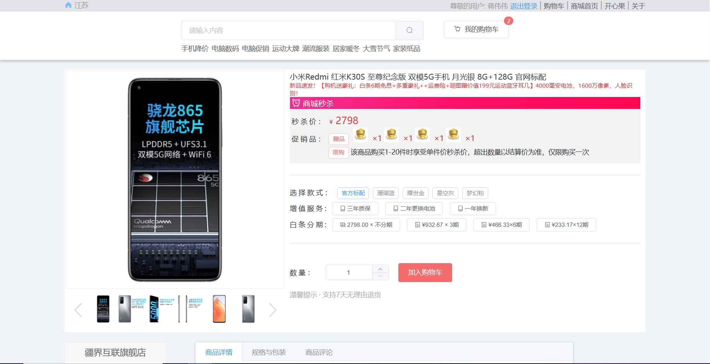Click hot keyword 运动大牌
This screenshot has height=364, width=710.
click(286, 49)
